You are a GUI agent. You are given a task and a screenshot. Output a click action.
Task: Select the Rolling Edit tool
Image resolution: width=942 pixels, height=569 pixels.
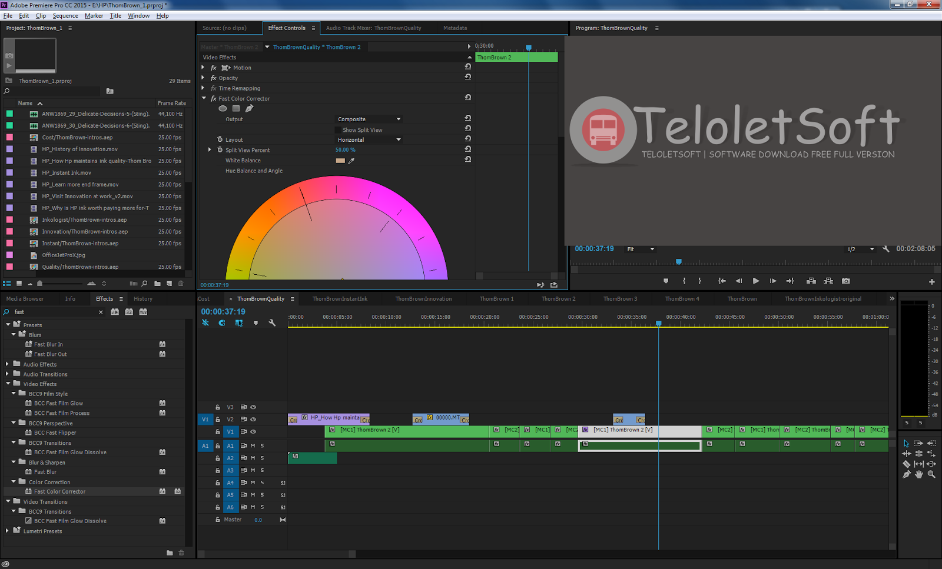click(x=918, y=454)
